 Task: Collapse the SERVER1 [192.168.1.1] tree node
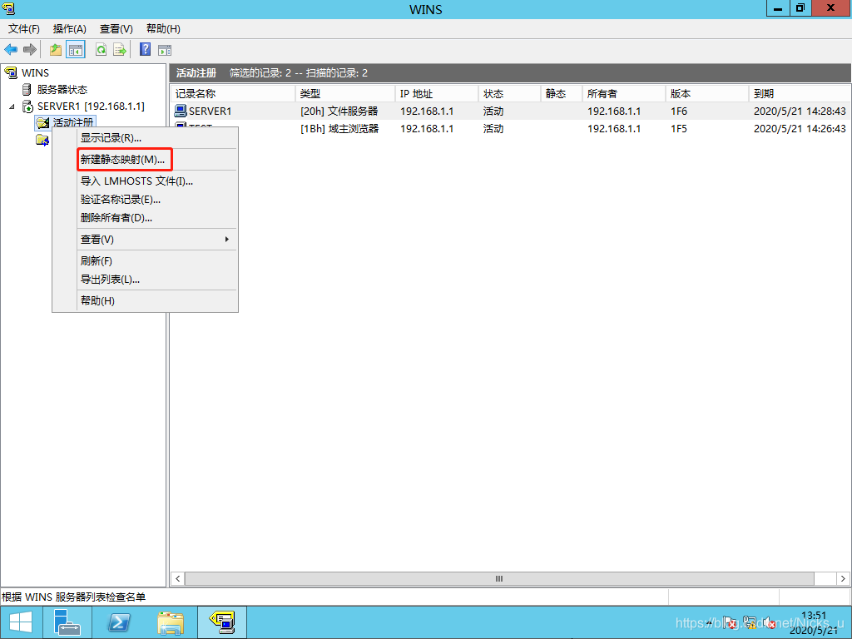click(x=12, y=106)
